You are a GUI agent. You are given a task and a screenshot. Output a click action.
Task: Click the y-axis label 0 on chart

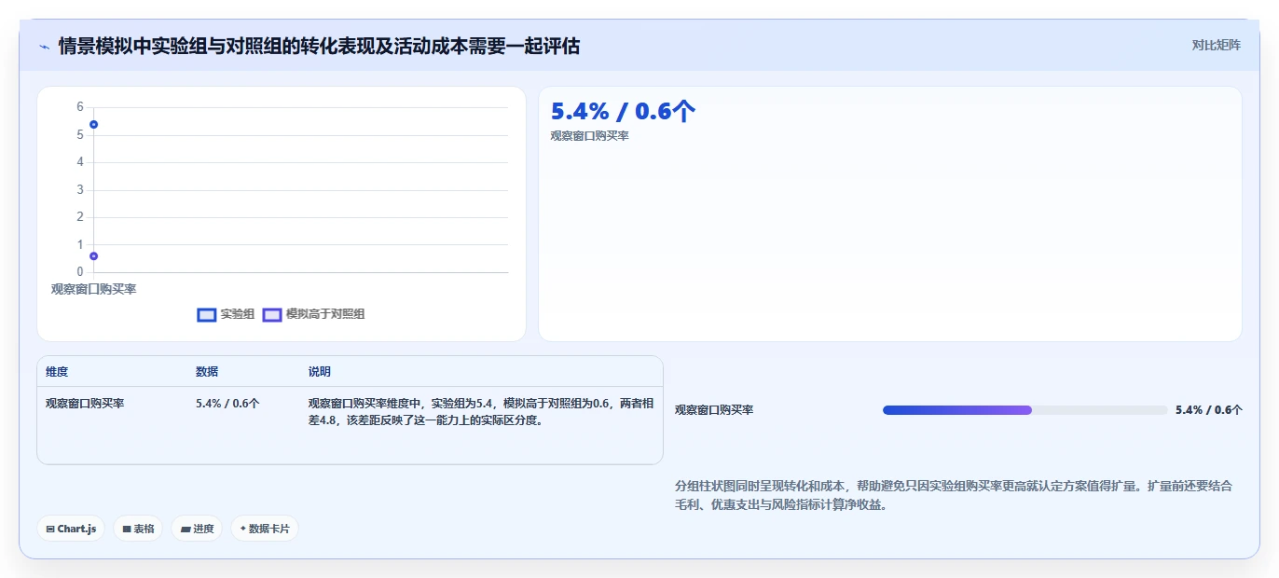pyautogui.click(x=80, y=272)
